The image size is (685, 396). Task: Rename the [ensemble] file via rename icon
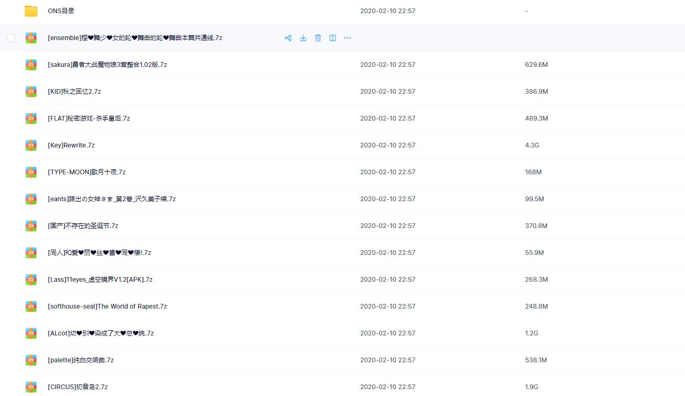tap(332, 38)
